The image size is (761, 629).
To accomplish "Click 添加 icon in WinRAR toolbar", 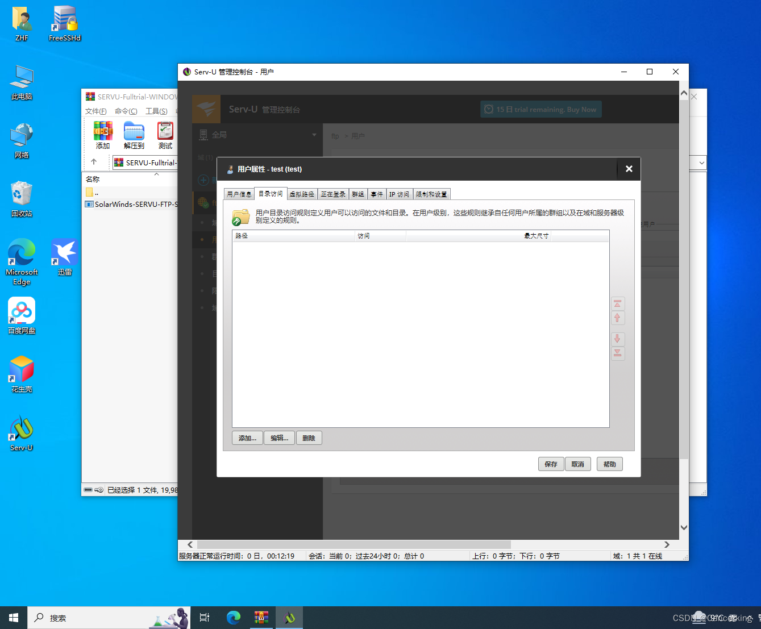I will pyautogui.click(x=103, y=135).
